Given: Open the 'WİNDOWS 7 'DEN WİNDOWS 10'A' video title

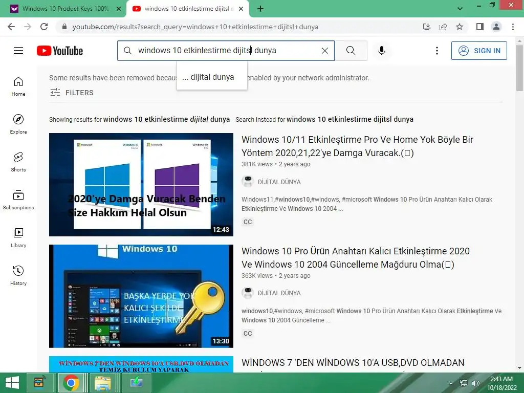Looking at the screenshot, I should point(353,363).
